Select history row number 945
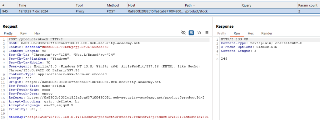The height and width of the screenshot is (120, 320). click(160, 12)
